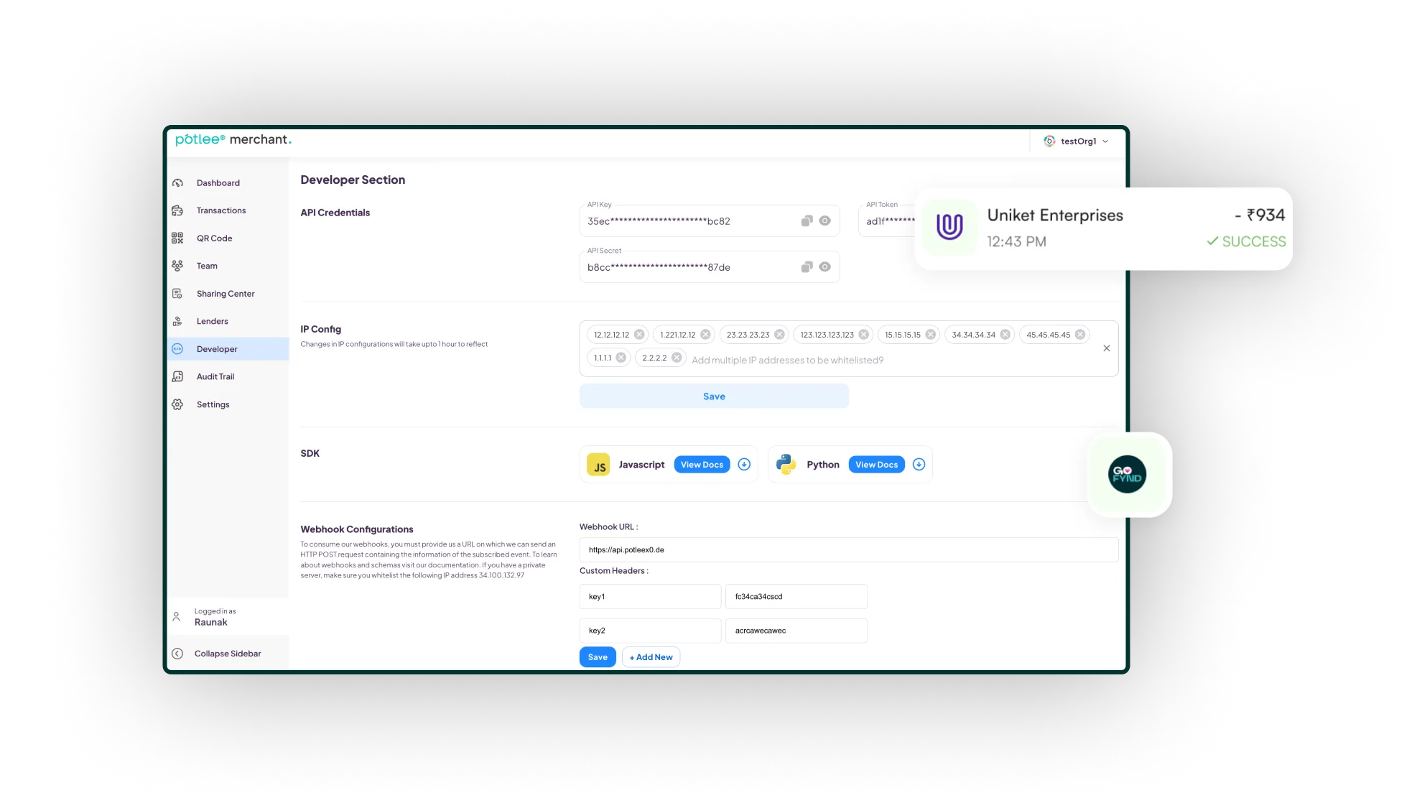Click the Audit Trail sidebar icon
Viewport: 1422px width, 808px height.
click(178, 376)
